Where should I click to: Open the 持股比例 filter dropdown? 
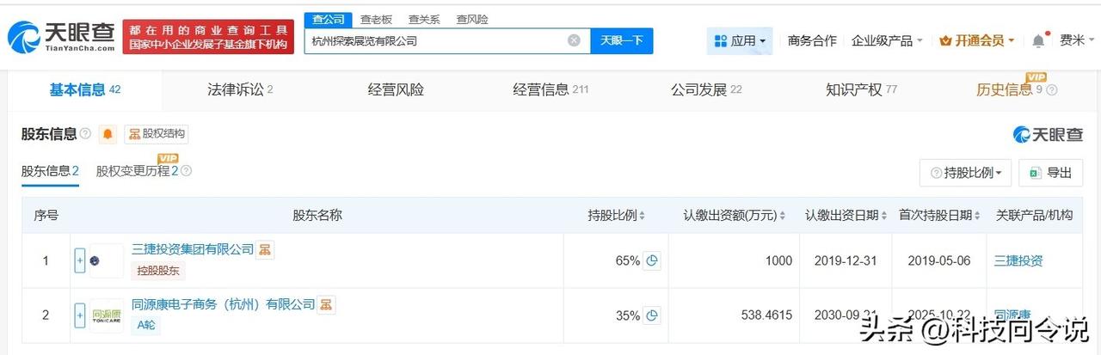[x=965, y=173]
